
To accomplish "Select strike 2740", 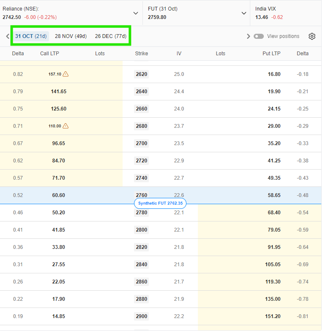I will [142, 178].
